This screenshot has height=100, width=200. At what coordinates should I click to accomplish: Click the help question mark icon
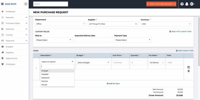click(182, 4)
